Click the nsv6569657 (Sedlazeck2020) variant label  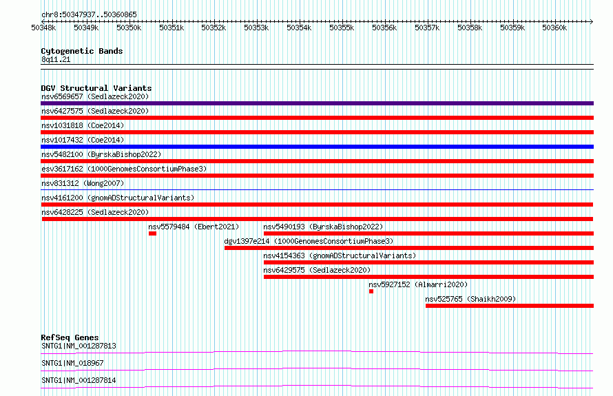pyautogui.click(x=95, y=96)
